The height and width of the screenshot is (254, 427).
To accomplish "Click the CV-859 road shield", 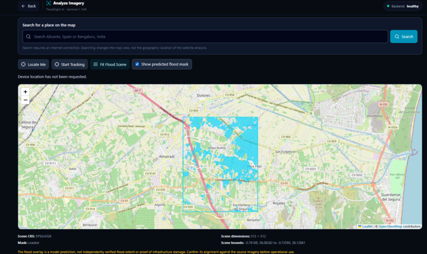I will tap(332, 141).
